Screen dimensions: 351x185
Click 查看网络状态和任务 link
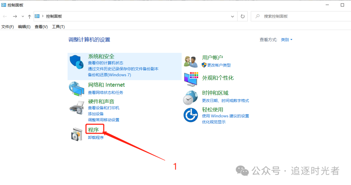click(x=105, y=92)
